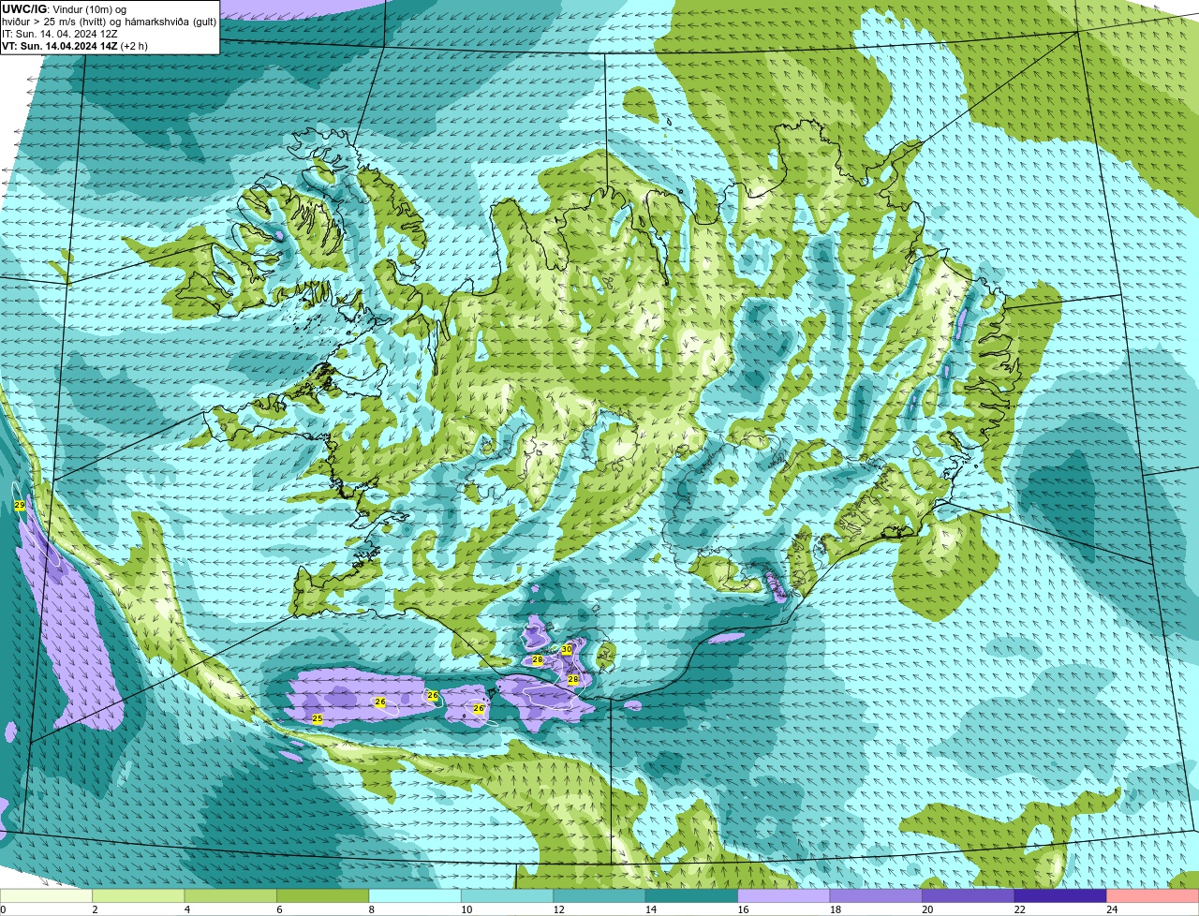Image resolution: width=1199 pixels, height=916 pixels.
Task: Click the 'IT: Sun. 14. 04. 2024 12Z' line
Action: (x=60, y=33)
